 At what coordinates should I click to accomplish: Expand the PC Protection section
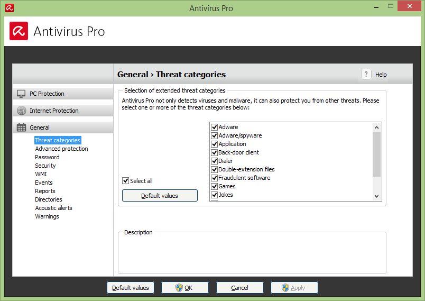[63, 94]
